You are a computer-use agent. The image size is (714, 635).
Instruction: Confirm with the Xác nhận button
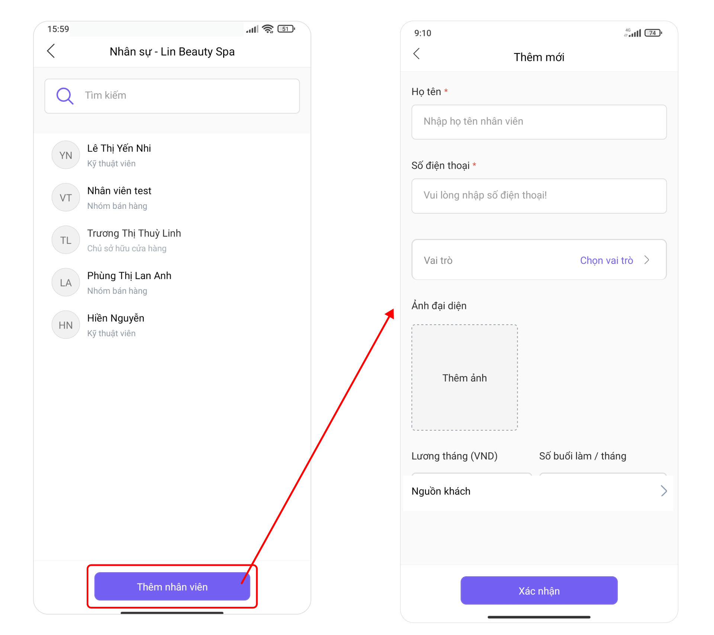click(539, 590)
